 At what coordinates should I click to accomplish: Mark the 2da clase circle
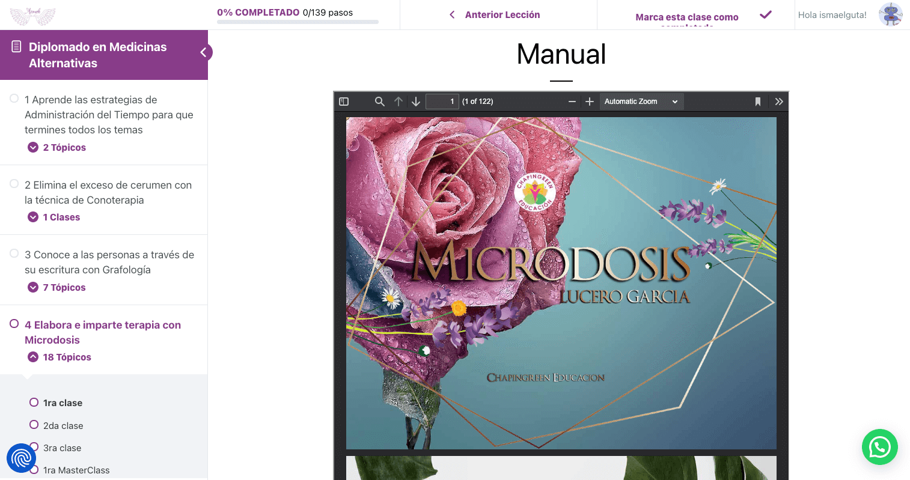point(34,425)
